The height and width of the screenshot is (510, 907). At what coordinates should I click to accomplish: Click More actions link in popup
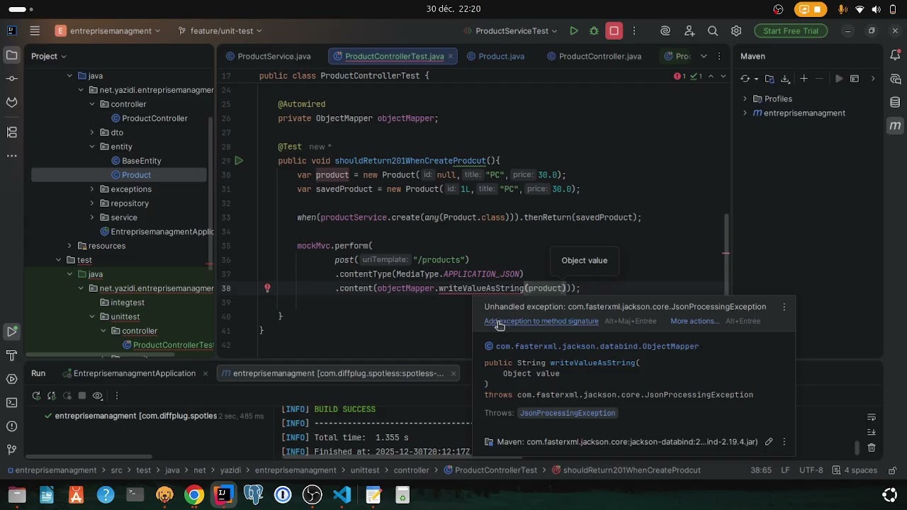[695, 321]
